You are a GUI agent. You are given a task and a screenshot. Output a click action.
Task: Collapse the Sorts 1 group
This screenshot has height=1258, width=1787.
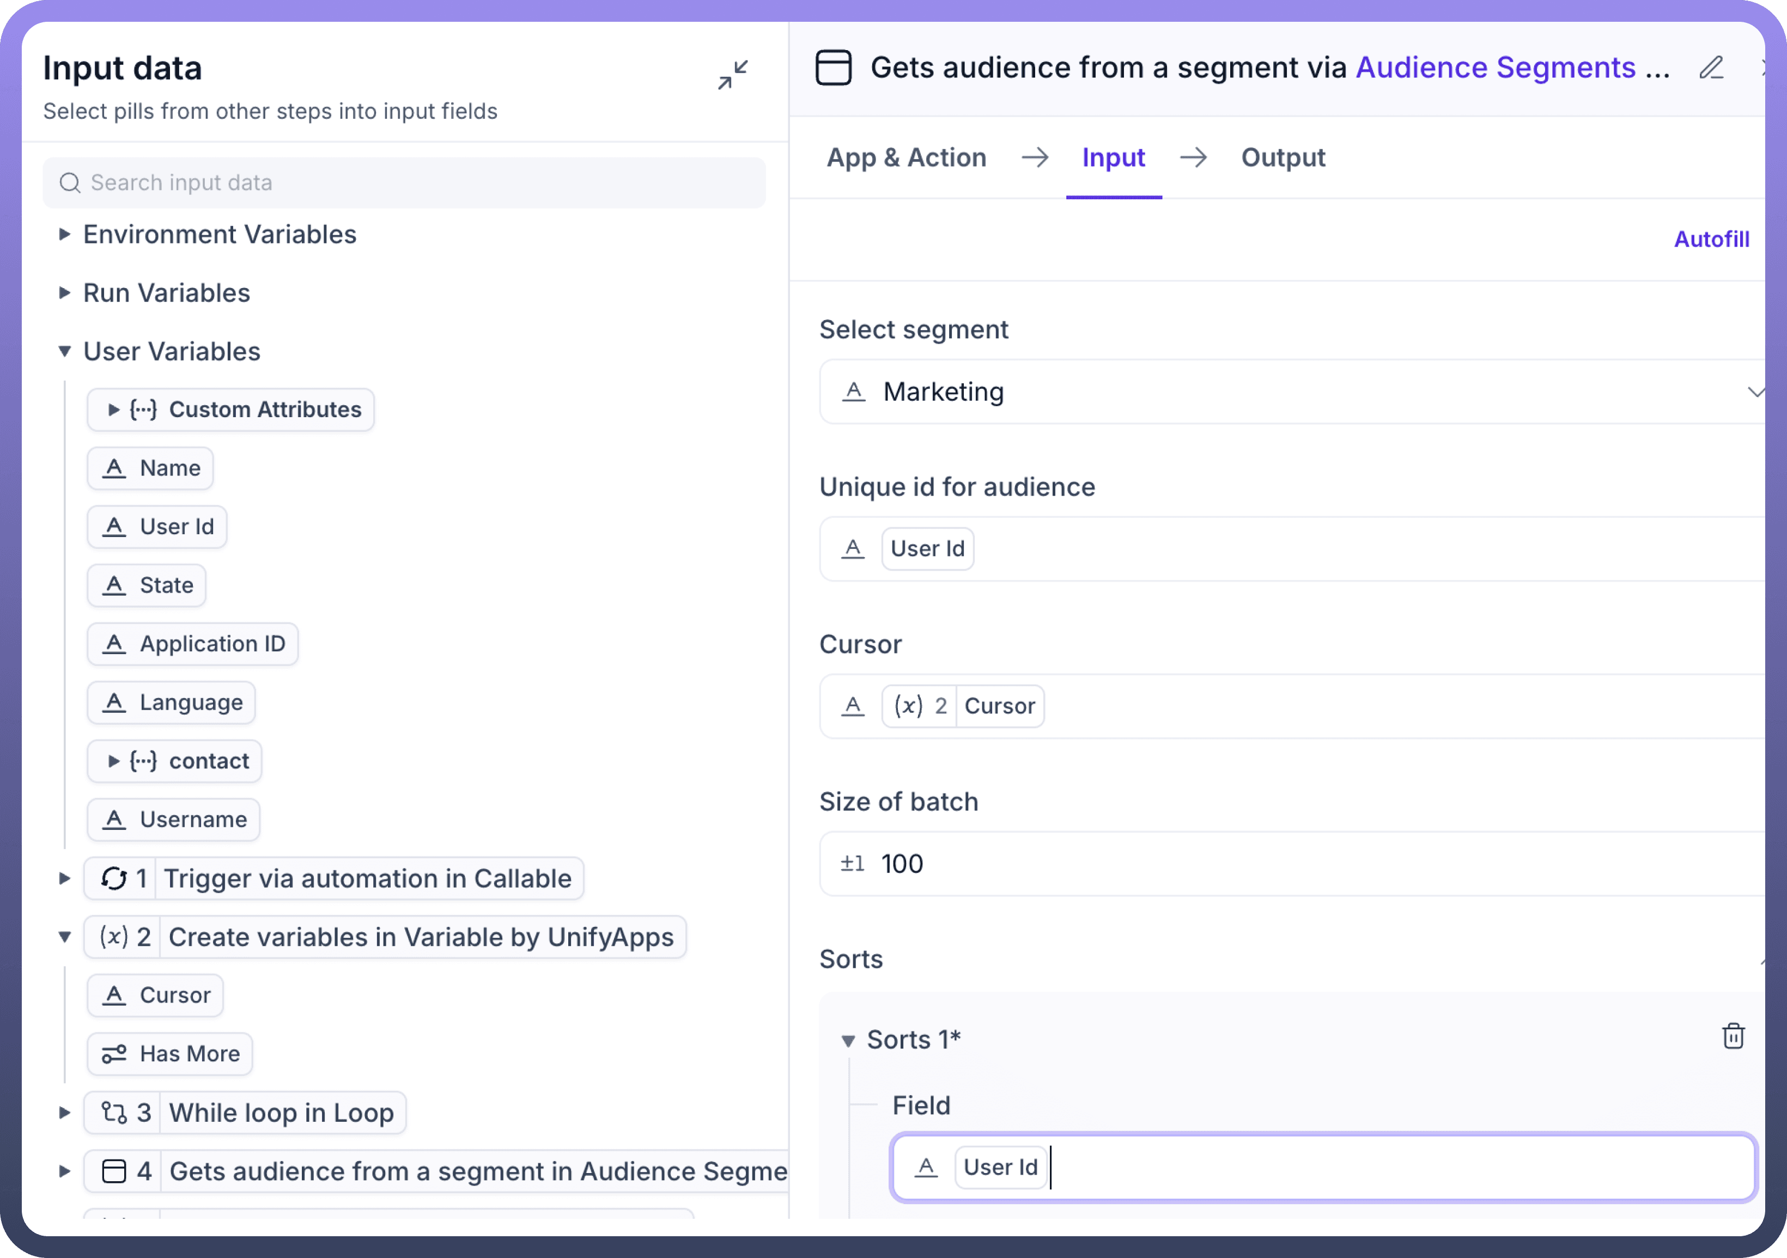[848, 1040]
